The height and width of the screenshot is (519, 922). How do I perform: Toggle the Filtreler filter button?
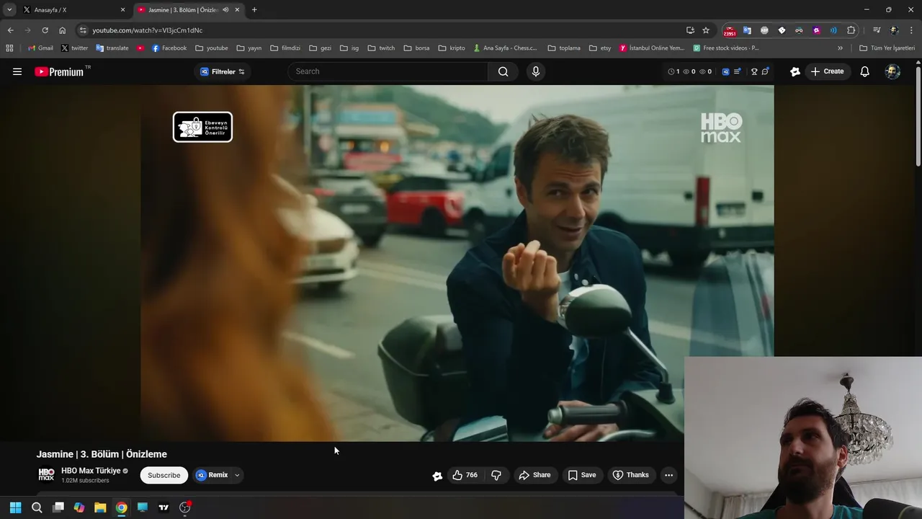click(x=223, y=71)
